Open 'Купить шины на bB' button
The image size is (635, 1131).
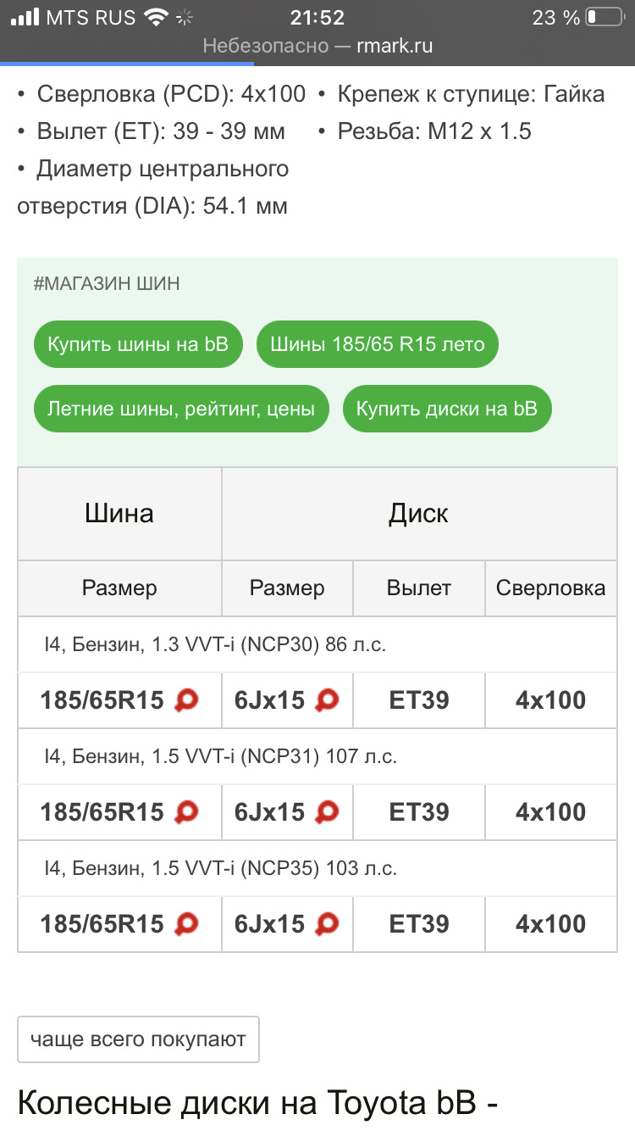(x=137, y=344)
